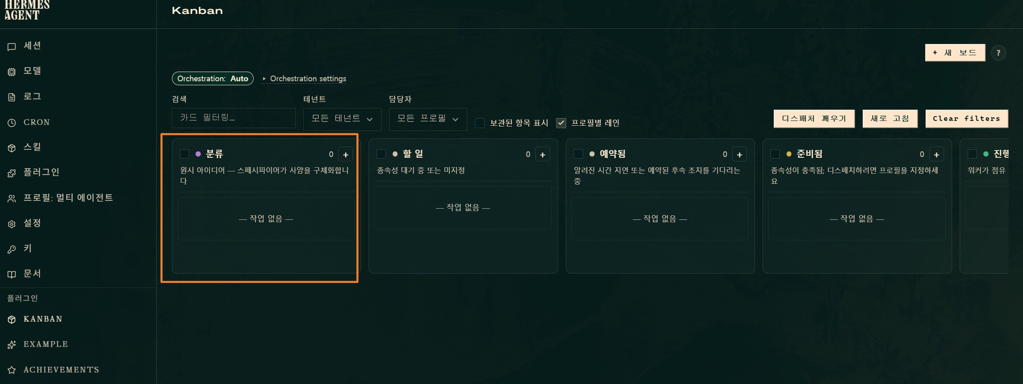1023x384 pixels.
Task: Add a card to 분류 column
Action: (x=345, y=154)
